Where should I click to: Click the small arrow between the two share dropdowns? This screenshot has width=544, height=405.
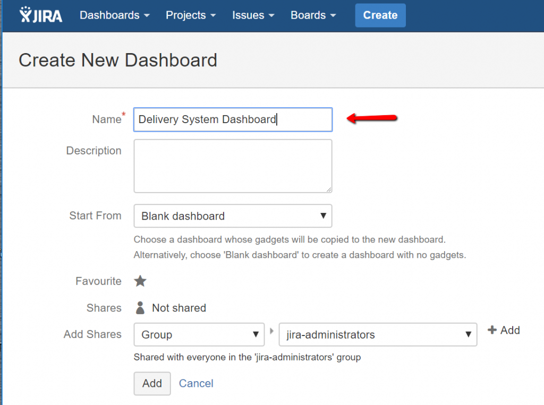[x=272, y=330]
